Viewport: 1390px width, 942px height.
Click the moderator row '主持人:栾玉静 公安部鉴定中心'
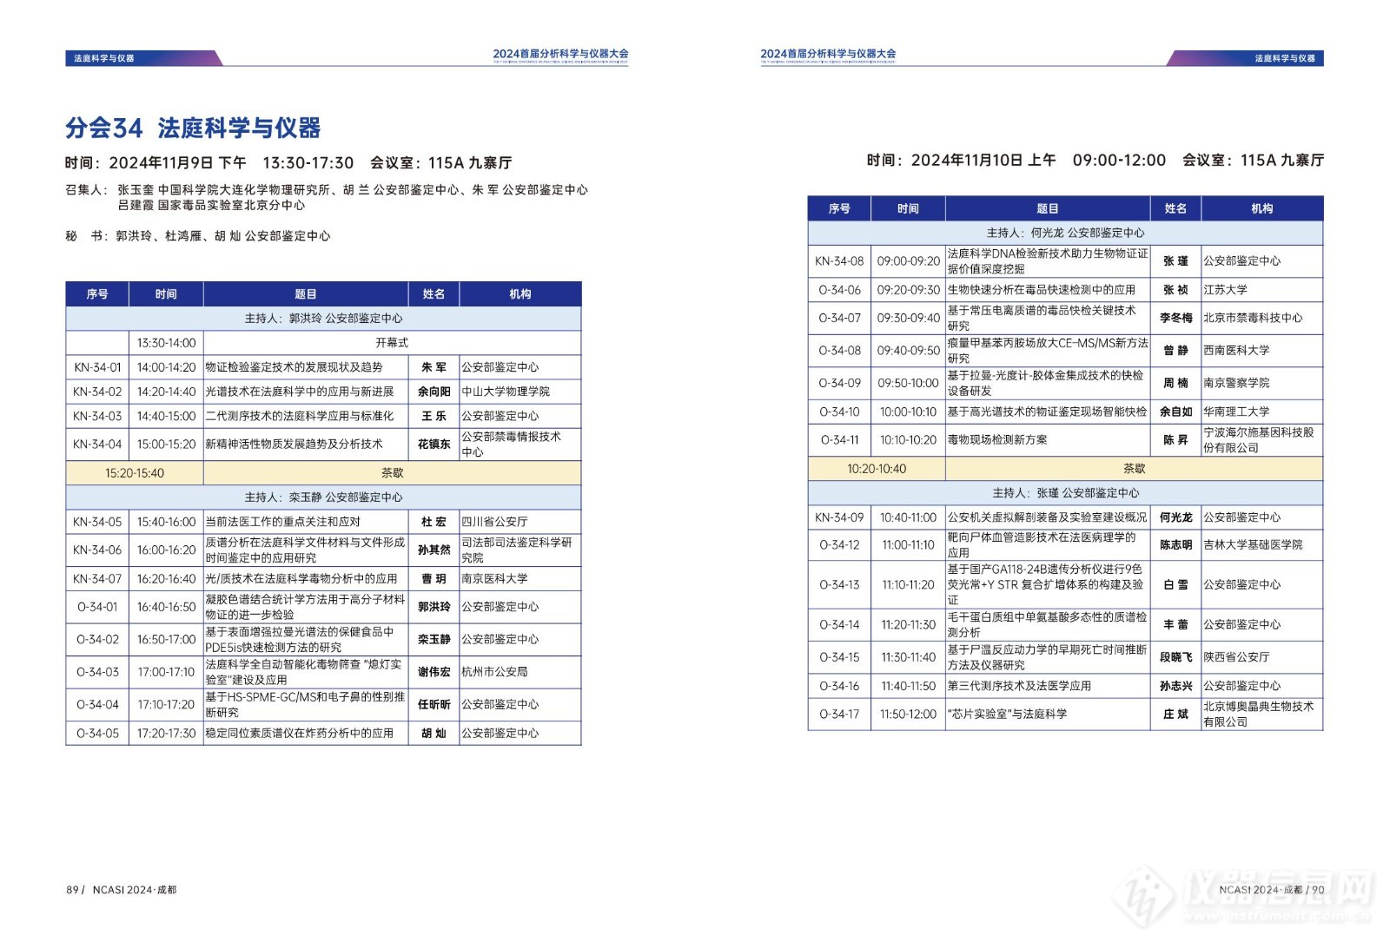(323, 497)
